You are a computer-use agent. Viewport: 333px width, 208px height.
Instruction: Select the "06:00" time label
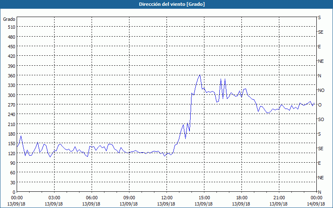pyautogui.click(x=92, y=198)
